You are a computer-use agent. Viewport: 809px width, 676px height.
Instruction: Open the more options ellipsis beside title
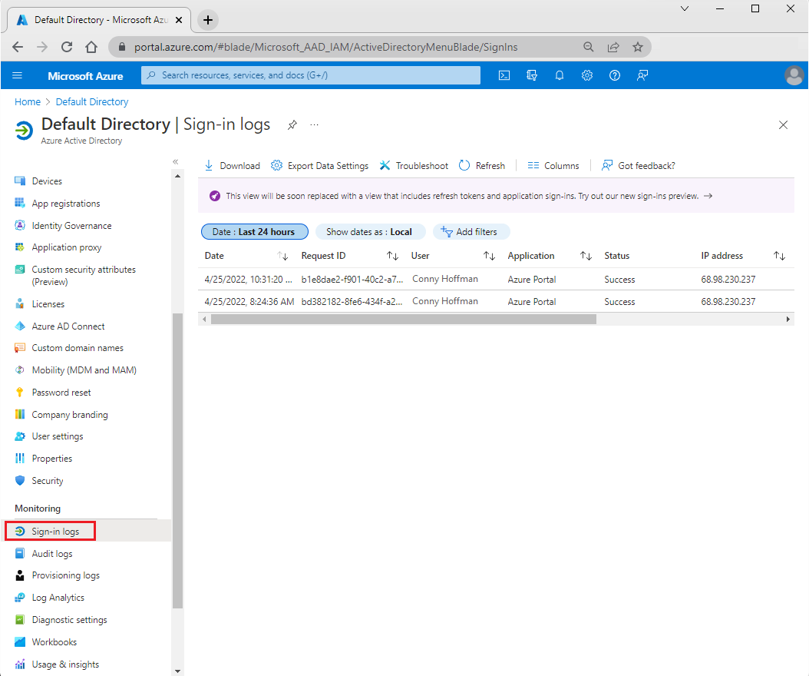(314, 124)
